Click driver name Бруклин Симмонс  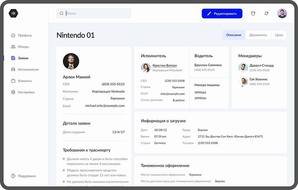pos(208,65)
